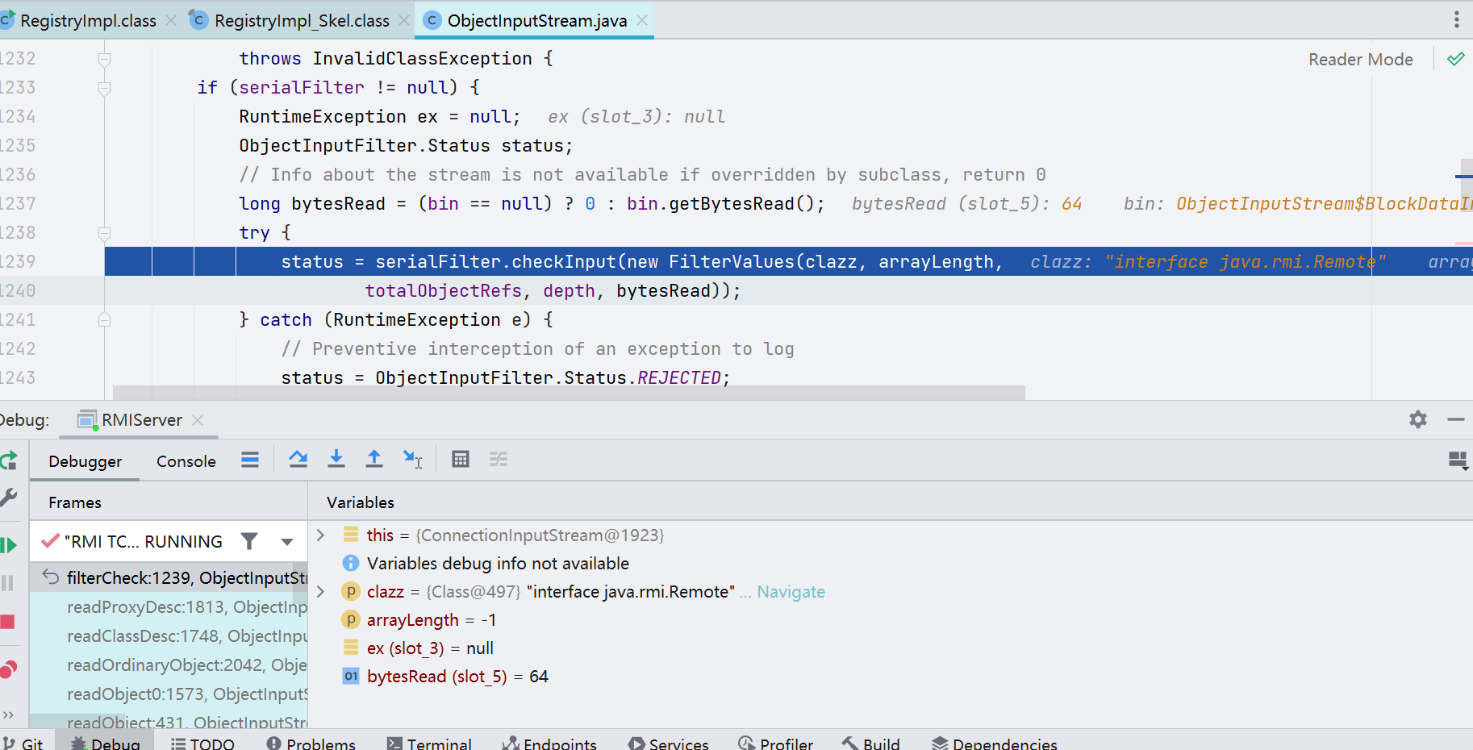
Task: Toggle Reader Mode in the editor
Action: click(x=1360, y=60)
